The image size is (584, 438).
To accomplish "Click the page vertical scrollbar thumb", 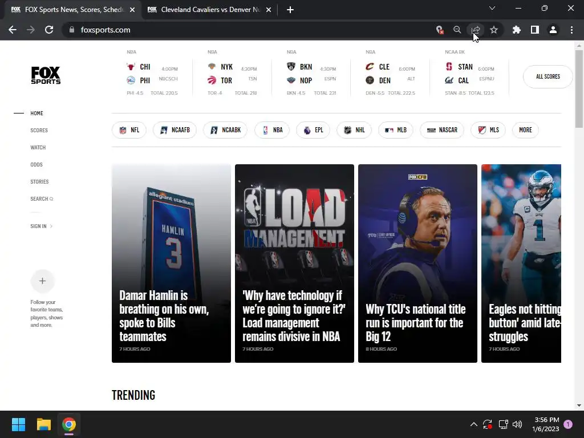I will coord(579,88).
